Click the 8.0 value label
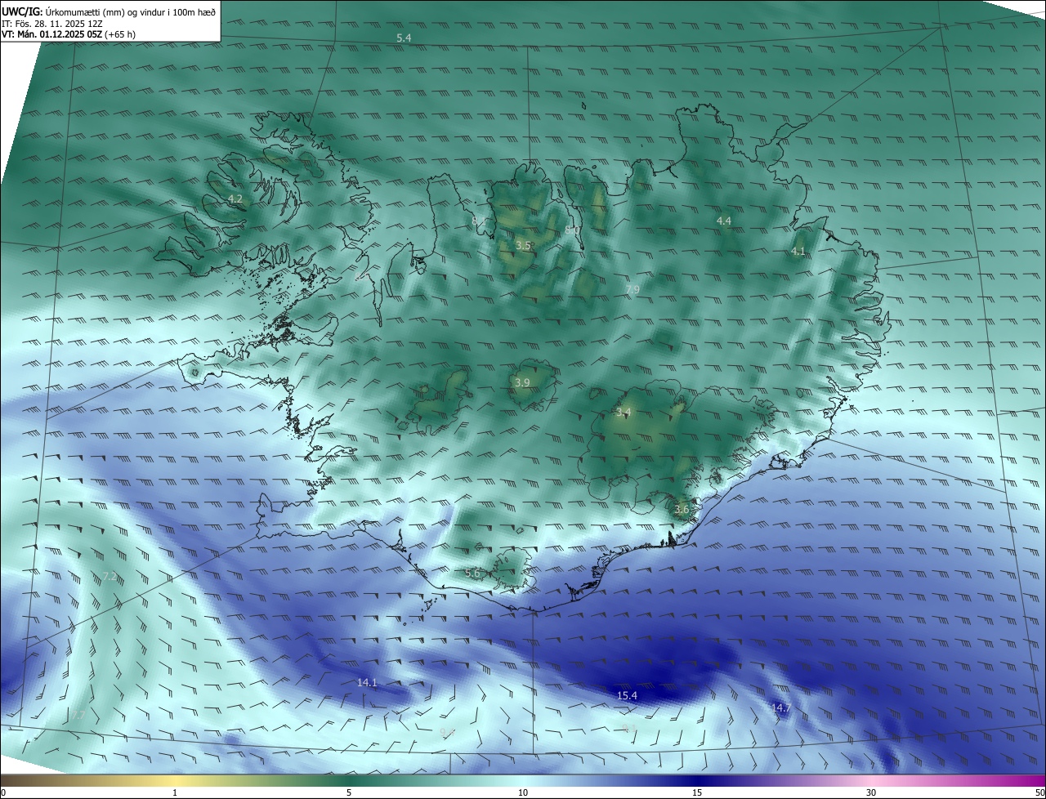The width and height of the screenshot is (1046, 799). click(x=572, y=230)
